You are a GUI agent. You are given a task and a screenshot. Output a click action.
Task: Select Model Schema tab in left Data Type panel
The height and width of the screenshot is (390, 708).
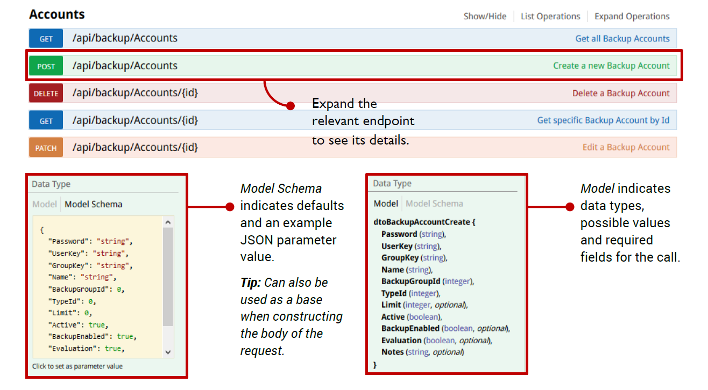pos(94,204)
